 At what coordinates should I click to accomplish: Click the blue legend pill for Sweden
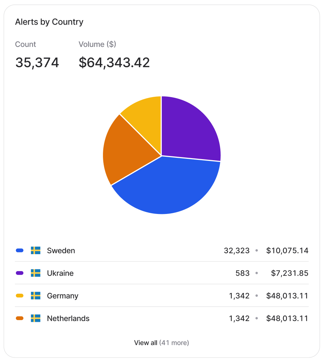(x=20, y=250)
